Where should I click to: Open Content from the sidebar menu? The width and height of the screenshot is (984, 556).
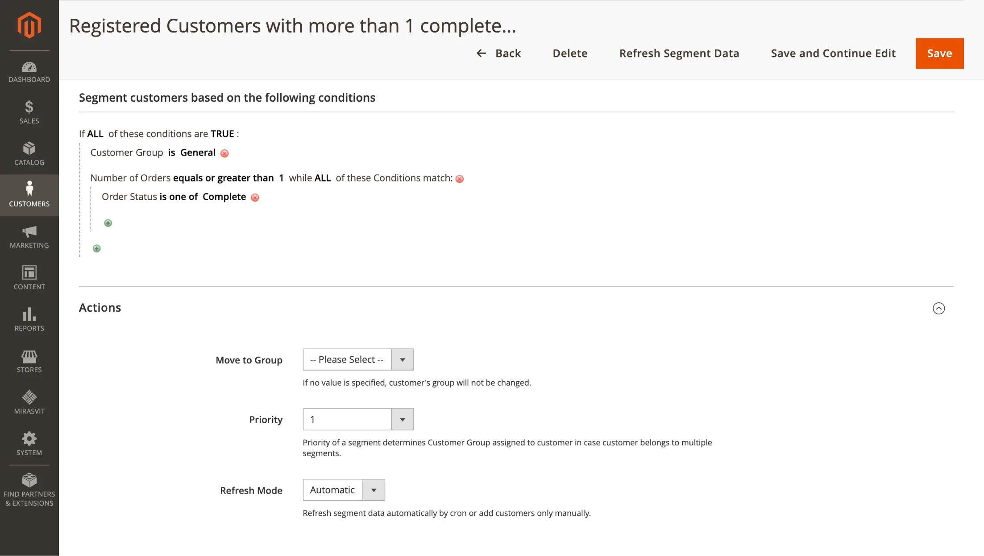coord(29,275)
